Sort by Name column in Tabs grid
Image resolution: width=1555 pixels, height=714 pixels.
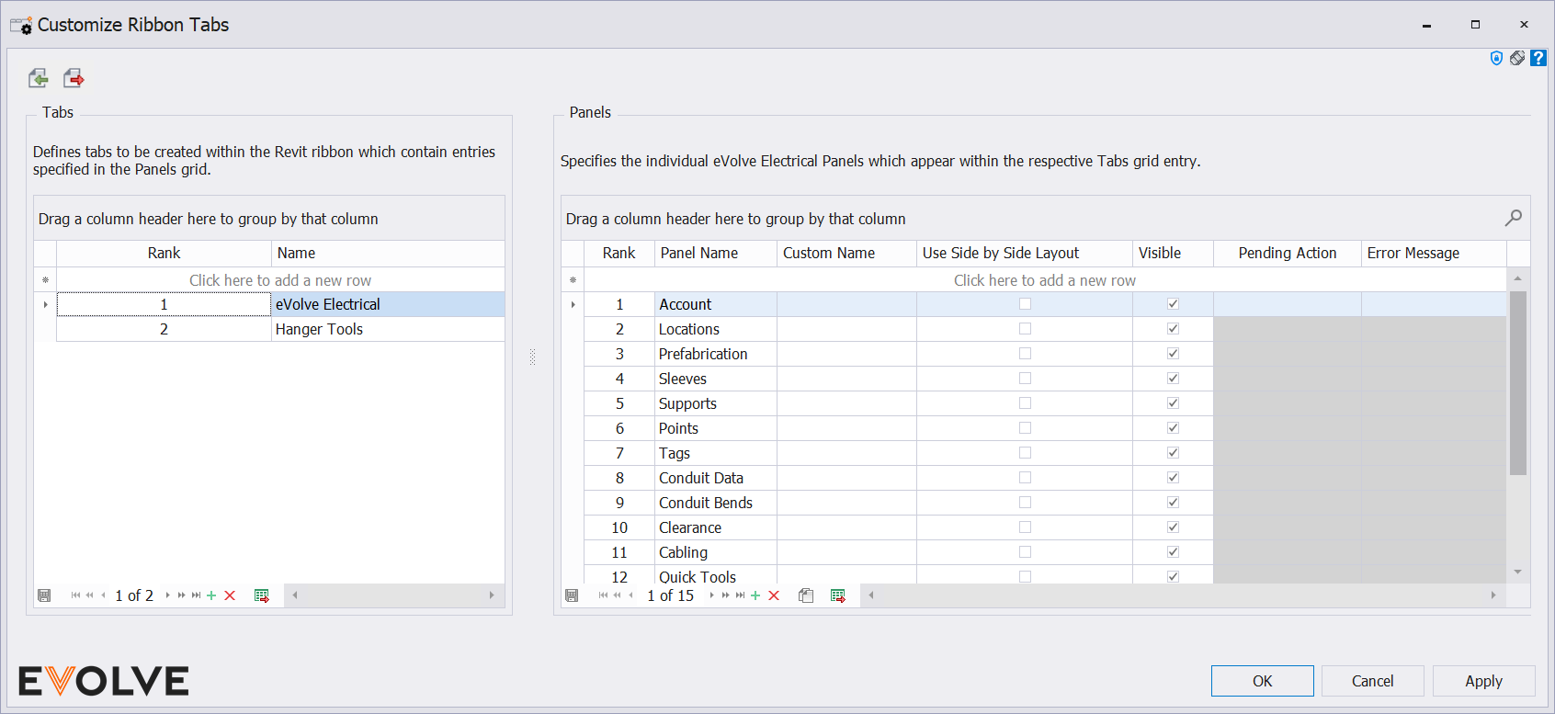click(388, 254)
